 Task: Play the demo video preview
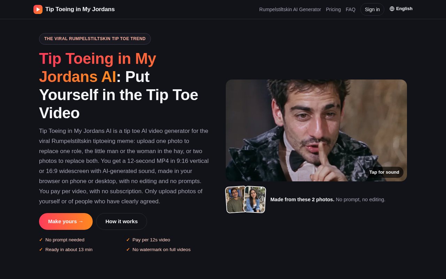point(316,130)
